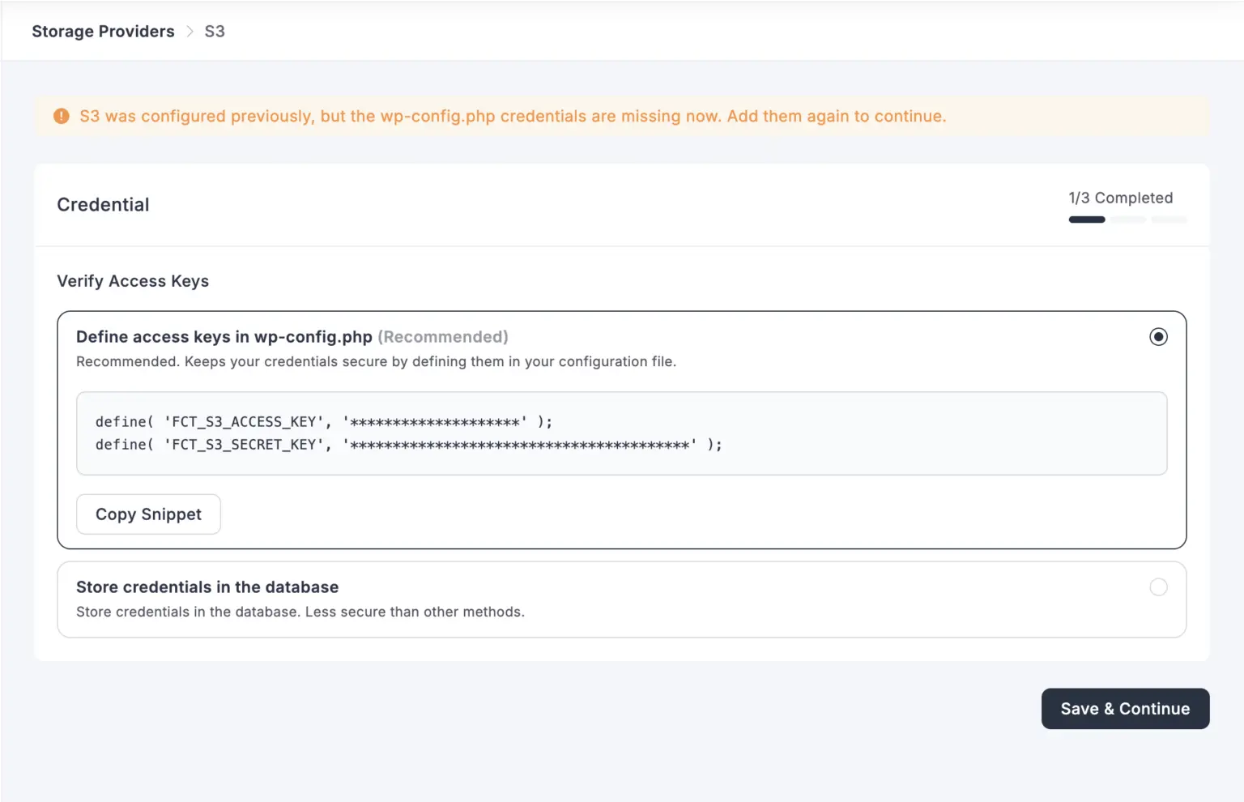The width and height of the screenshot is (1244, 802).
Task: Click the Copy Snippet button
Action: pyautogui.click(x=148, y=514)
